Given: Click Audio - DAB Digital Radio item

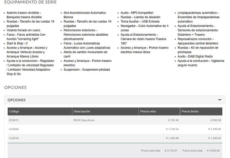Looking at the screenshot, I should click(x=195, y=57).
